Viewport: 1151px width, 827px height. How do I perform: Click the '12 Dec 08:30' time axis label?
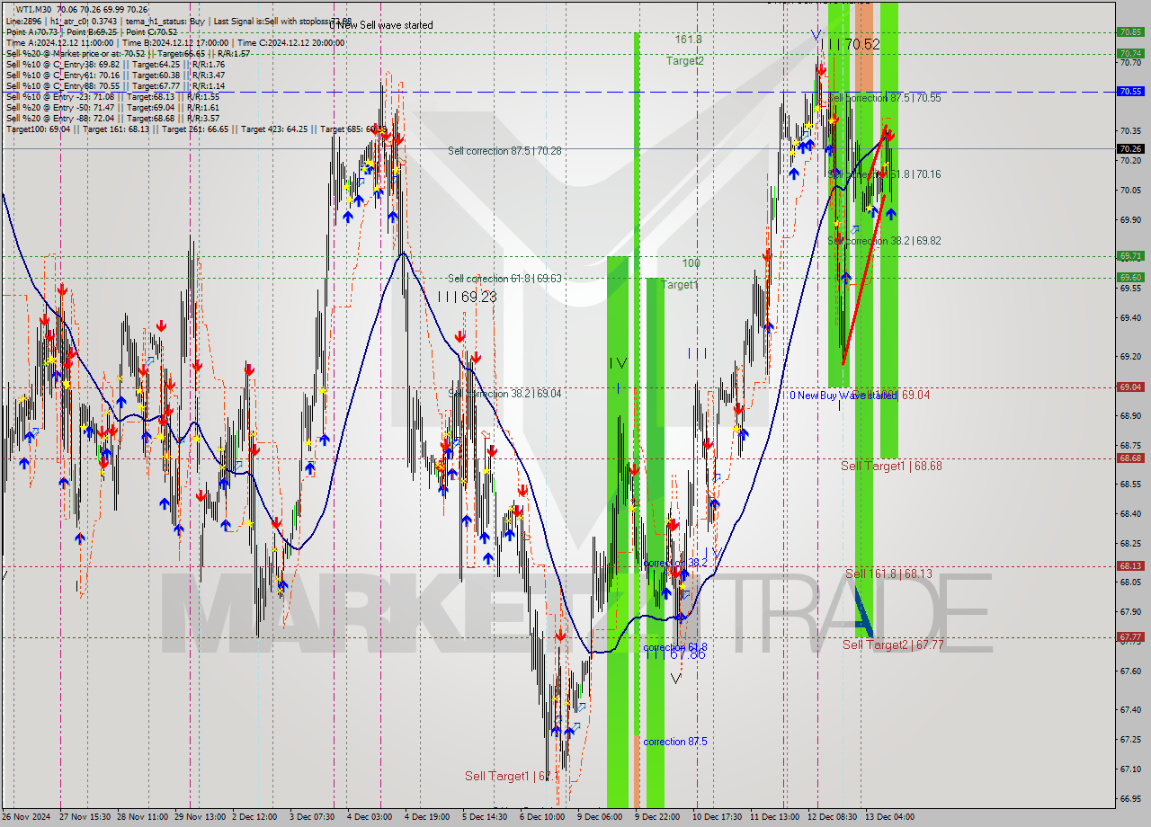click(833, 817)
